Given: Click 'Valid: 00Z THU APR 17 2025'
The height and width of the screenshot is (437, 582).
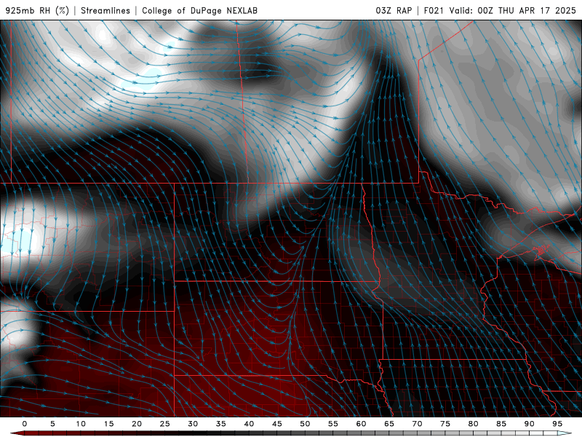Looking at the screenshot, I should point(513,10).
